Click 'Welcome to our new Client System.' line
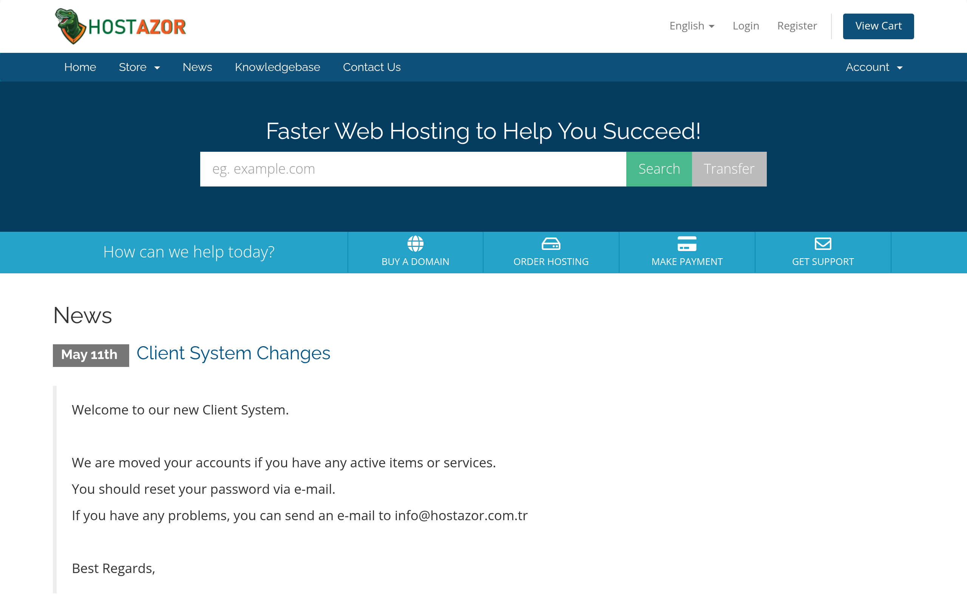 tap(180, 410)
